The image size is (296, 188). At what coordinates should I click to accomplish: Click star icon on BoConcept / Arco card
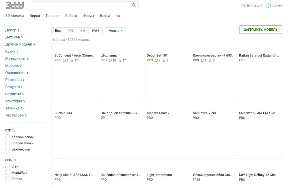point(72,60)
